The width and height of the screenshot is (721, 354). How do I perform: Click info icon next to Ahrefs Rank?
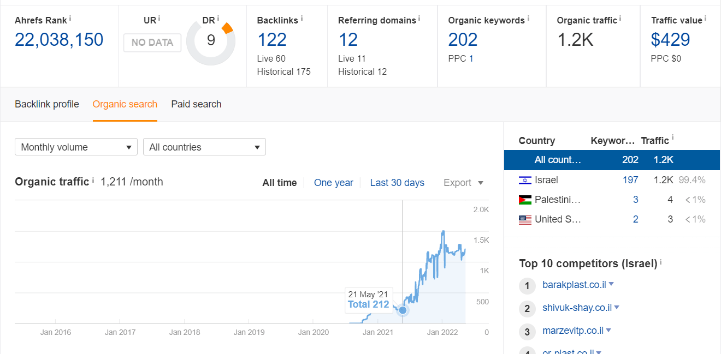pyautogui.click(x=70, y=19)
